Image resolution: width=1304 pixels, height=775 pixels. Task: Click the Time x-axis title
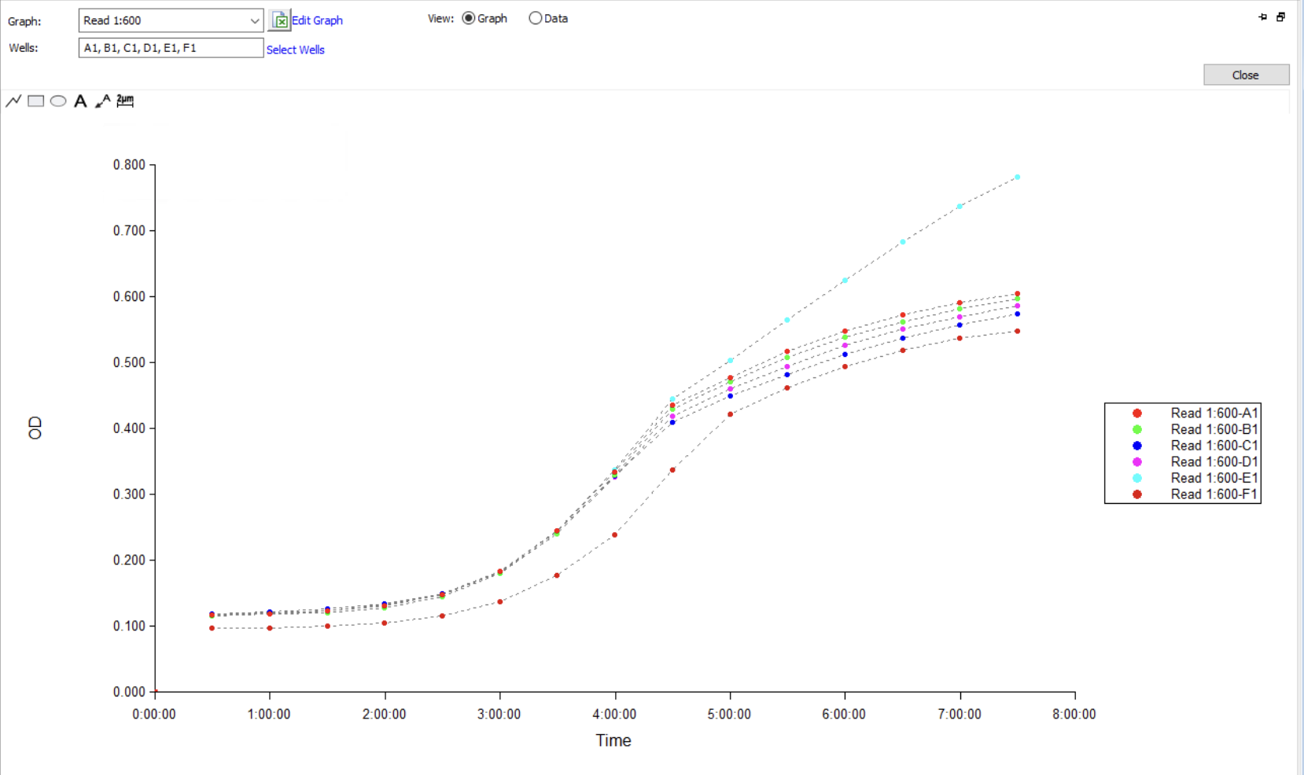[613, 740]
